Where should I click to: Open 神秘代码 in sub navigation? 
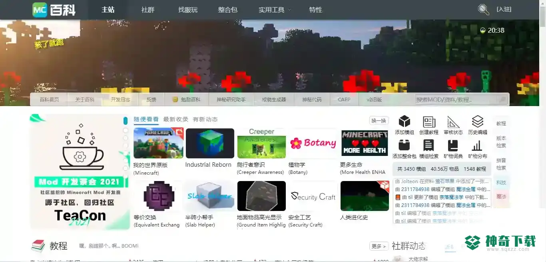[x=312, y=100]
